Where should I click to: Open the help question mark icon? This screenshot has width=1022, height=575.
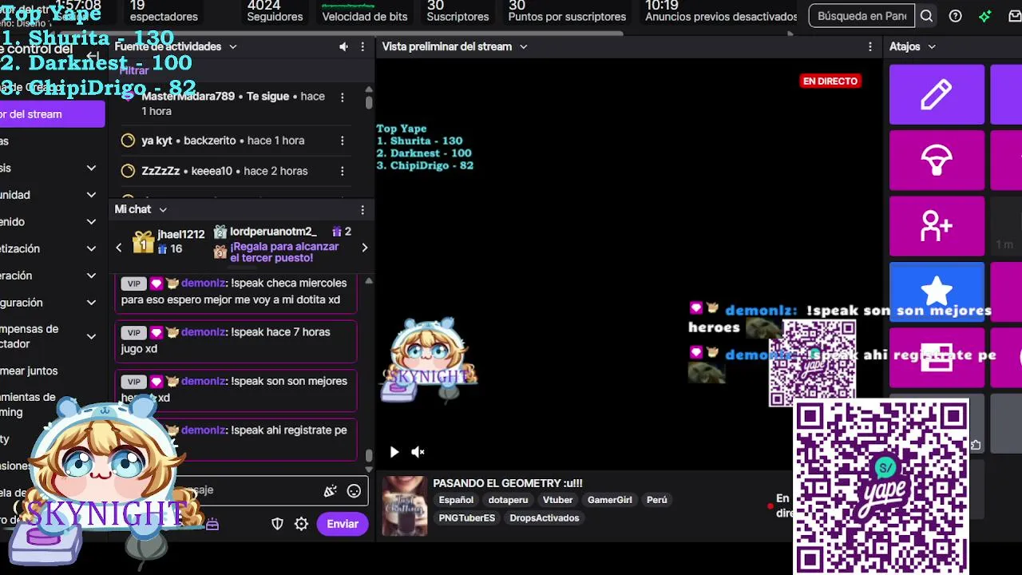click(956, 16)
